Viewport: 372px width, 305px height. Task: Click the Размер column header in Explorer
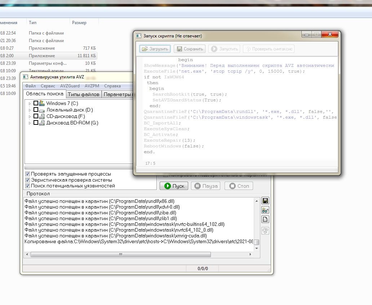(x=79, y=23)
